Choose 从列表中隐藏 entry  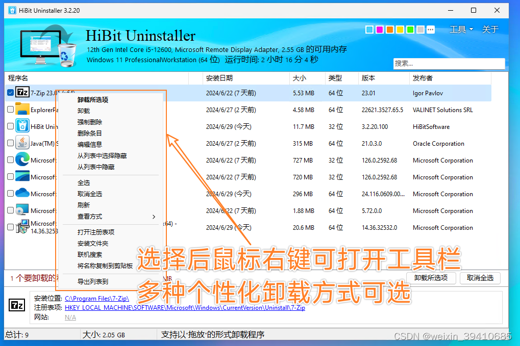coord(96,167)
